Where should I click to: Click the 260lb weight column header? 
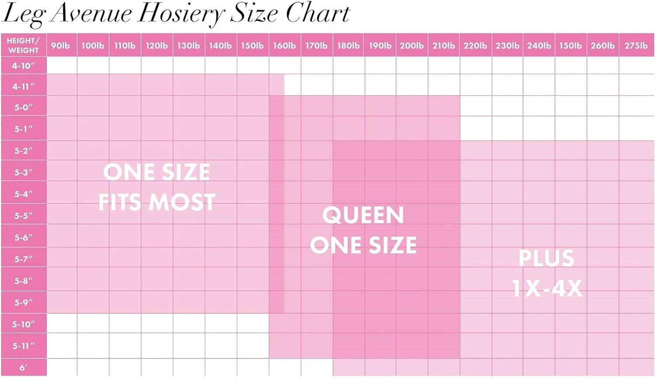603,46
